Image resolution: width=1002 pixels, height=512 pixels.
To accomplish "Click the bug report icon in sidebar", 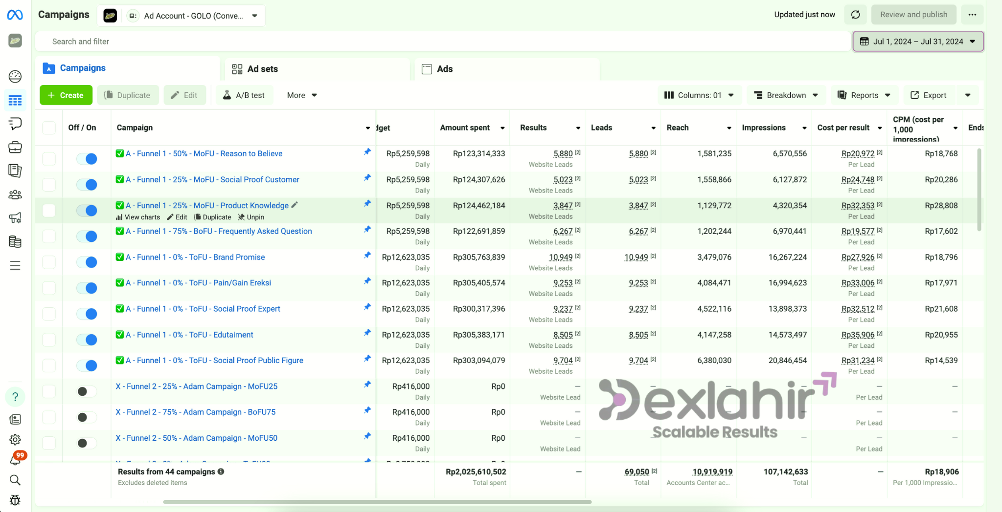I will pyautogui.click(x=15, y=500).
